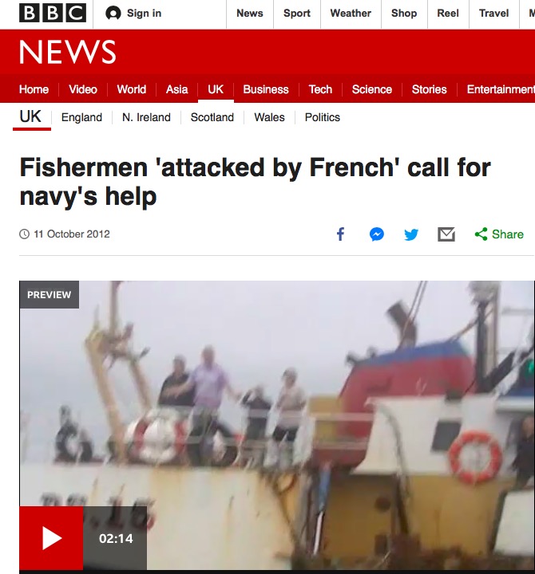Click the BBC logo
535x574 pixels.
[53, 13]
